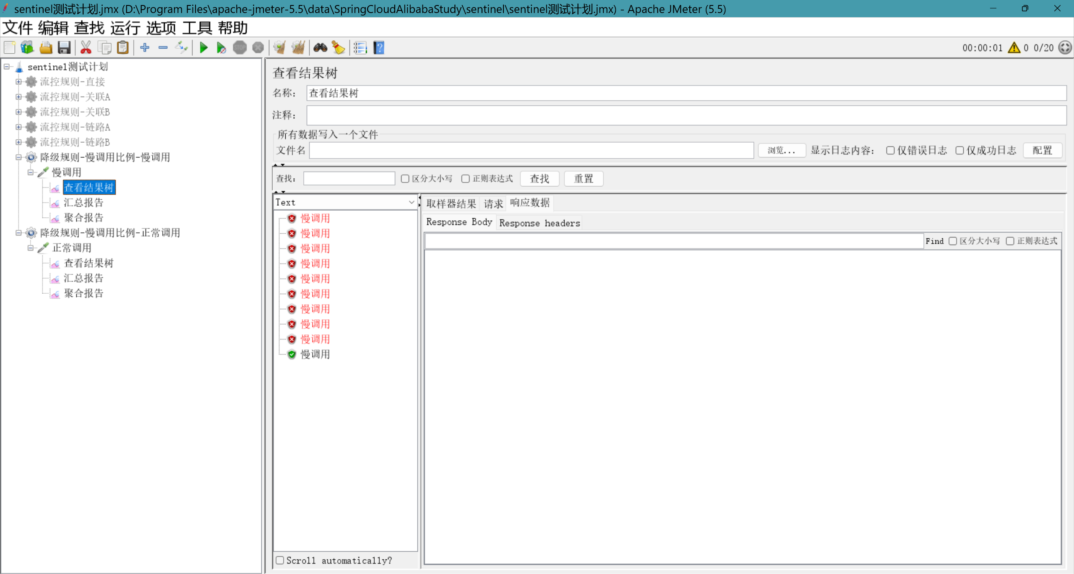Check the 仅成功日志 option
Viewport: 1074px width, 574px height.
(959, 151)
